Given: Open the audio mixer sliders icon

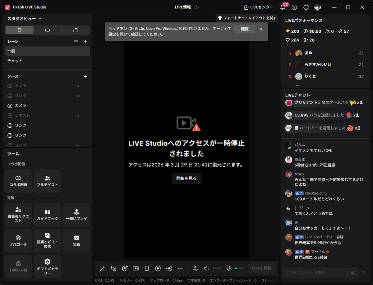Looking at the screenshot, I should coord(196,268).
